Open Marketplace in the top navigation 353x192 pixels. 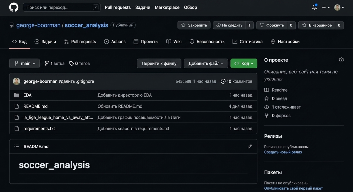coord(167,7)
